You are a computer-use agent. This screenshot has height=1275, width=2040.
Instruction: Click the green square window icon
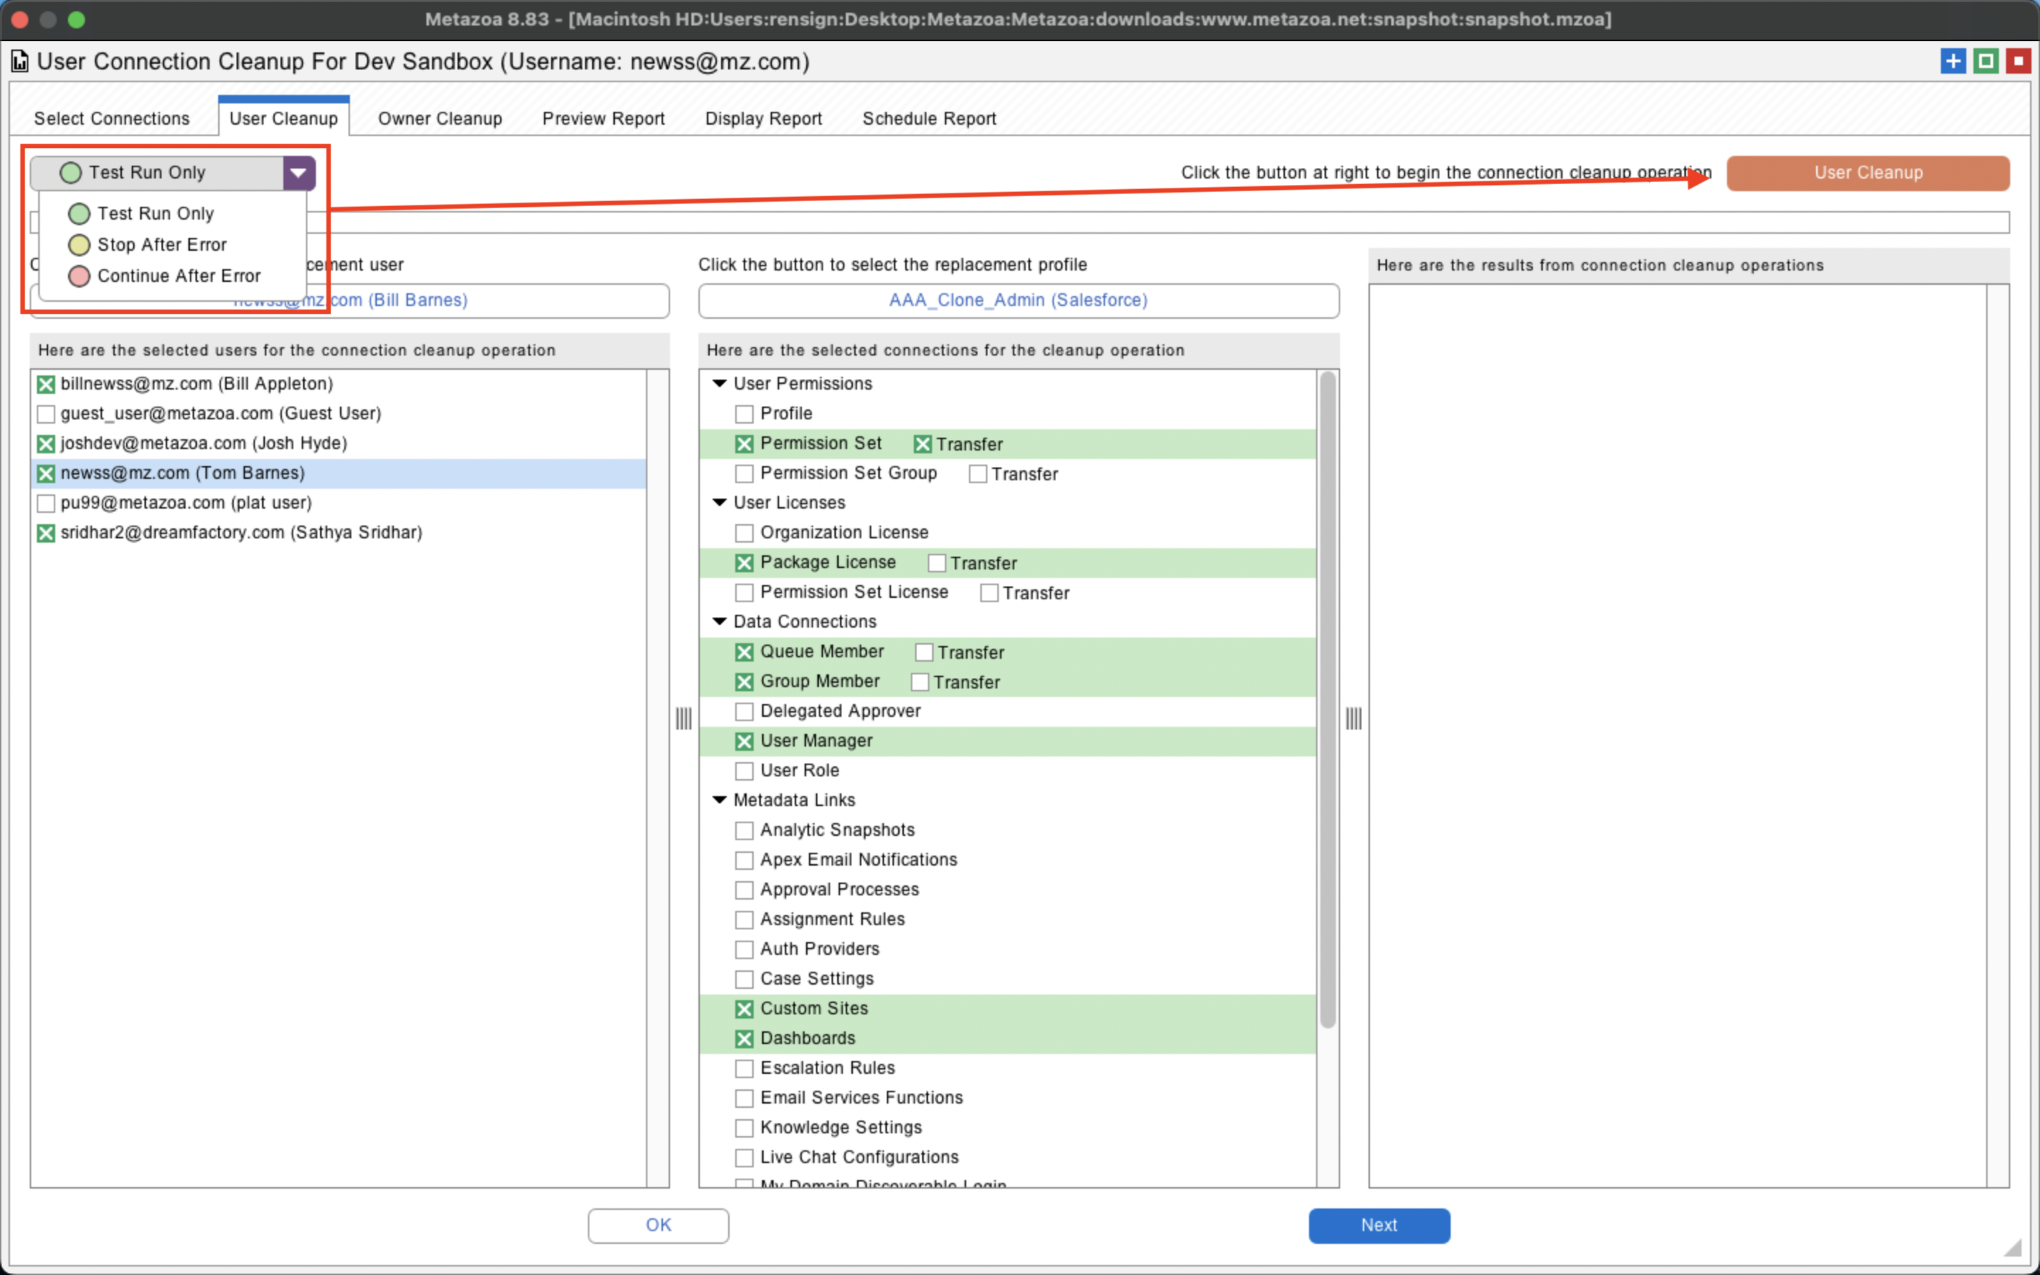1985,61
